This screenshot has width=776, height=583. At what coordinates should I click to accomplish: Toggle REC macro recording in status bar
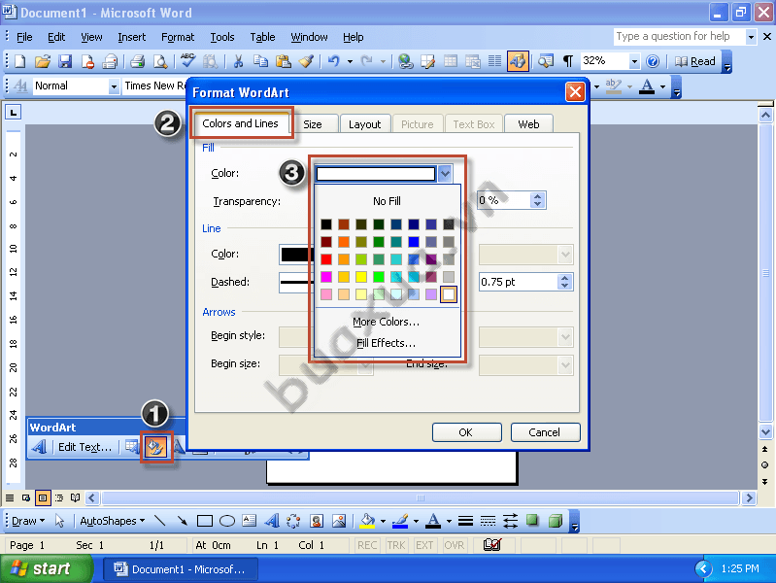(x=367, y=545)
